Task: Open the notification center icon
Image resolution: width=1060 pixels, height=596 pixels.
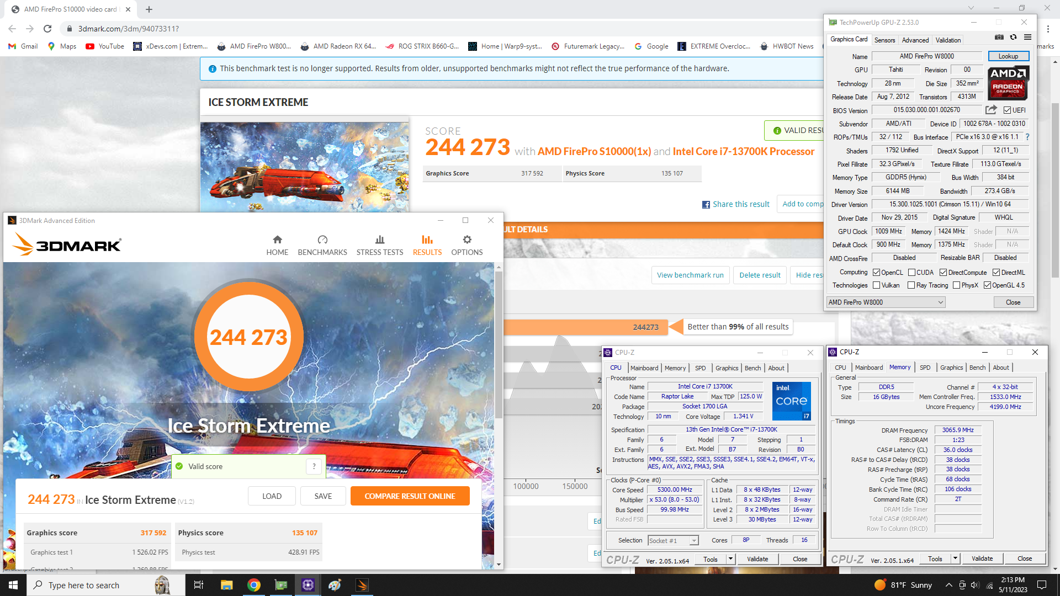Action: point(1042,585)
